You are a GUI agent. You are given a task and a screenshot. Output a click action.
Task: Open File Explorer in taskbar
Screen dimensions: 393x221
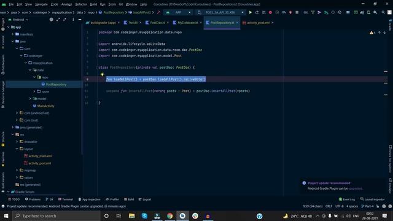(131, 215)
